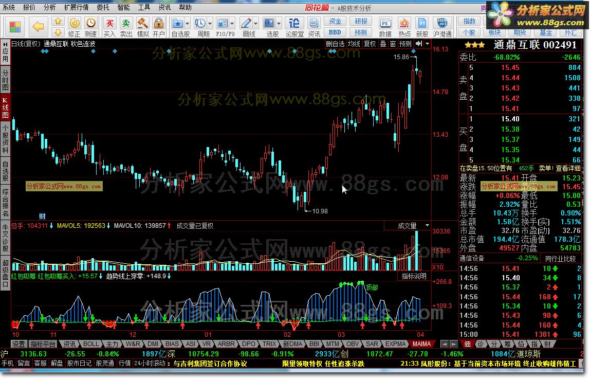Toggle the 均线 moving average display
The width and height of the screenshot is (590, 379).
(x=354, y=44)
